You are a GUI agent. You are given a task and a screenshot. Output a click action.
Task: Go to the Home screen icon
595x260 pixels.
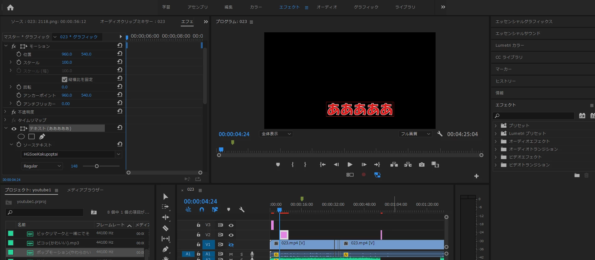[10, 8]
